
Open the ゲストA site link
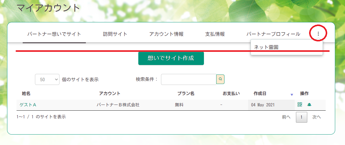(x=28, y=105)
